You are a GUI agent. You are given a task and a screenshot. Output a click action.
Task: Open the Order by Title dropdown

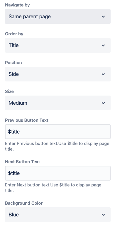pos(58,45)
